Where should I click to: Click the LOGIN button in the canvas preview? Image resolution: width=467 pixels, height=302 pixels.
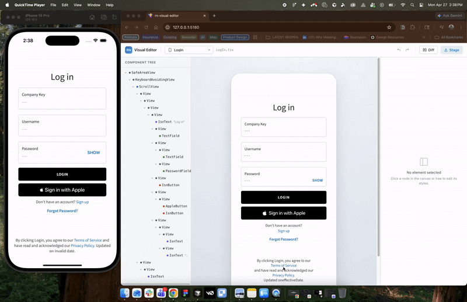[x=284, y=197]
